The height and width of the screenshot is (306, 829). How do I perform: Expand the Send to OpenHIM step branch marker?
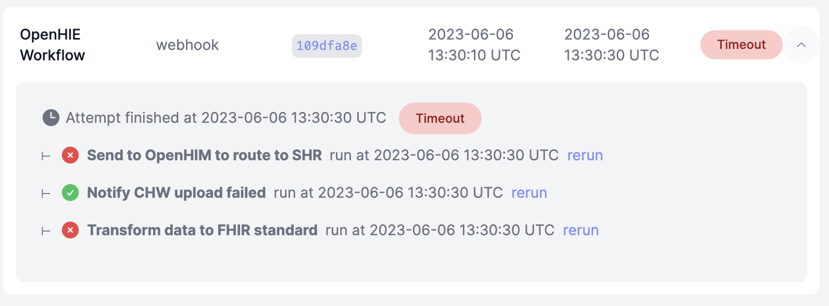click(46, 155)
